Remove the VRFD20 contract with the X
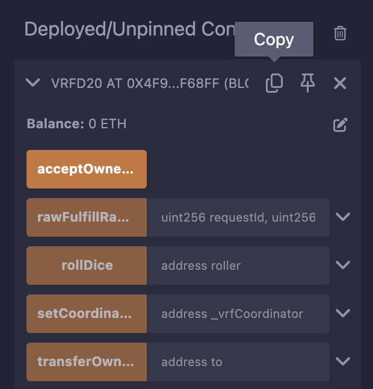 pos(340,84)
